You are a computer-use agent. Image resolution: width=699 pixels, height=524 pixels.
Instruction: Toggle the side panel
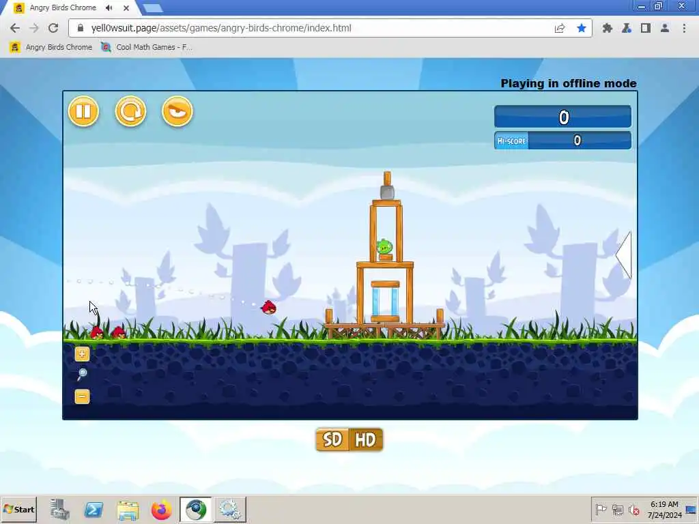click(646, 28)
